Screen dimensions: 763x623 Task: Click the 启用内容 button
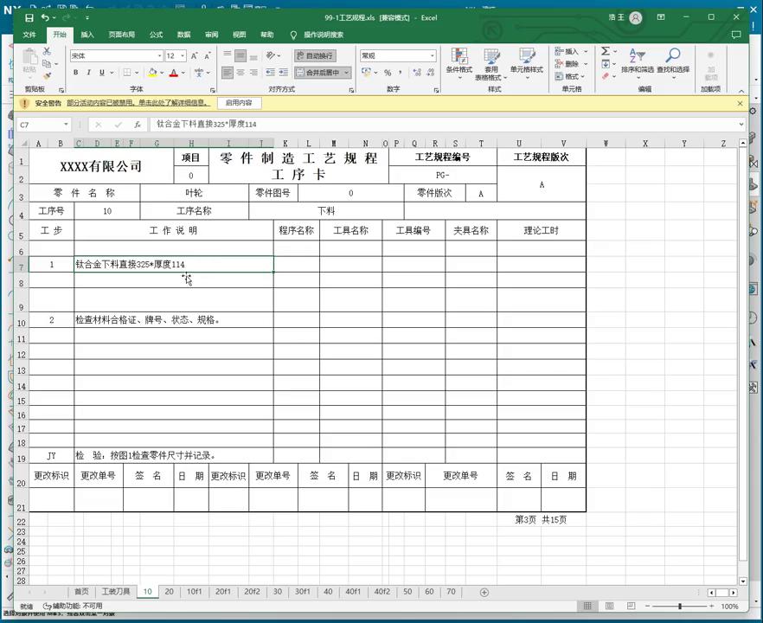[x=239, y=103]
